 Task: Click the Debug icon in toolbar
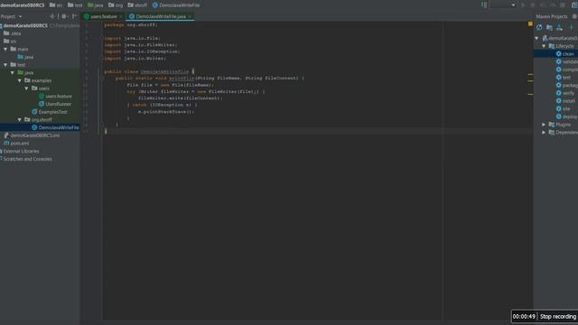point(533,5)
